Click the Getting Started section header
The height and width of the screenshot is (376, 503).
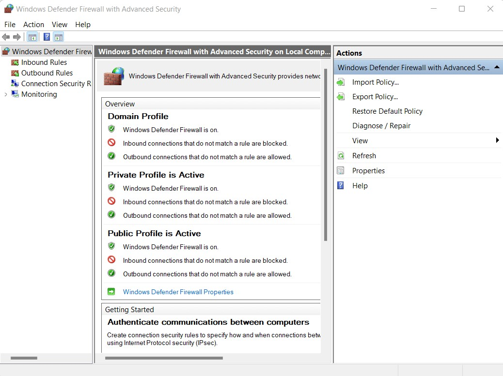tap(129, 310)
